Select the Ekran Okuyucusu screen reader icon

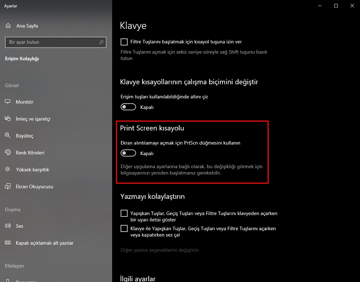[8, 186]
